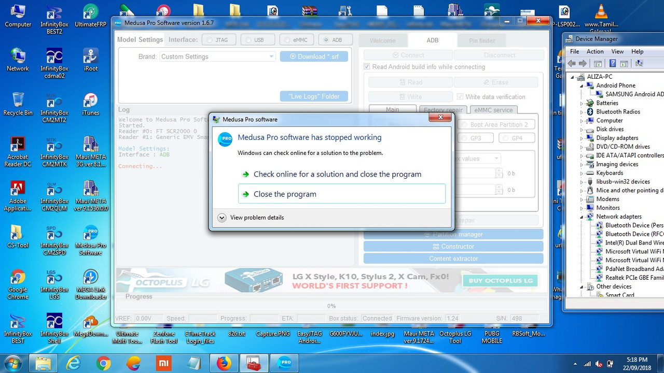Screen dimensions: 664x373
Task: Click Content extractor button
Action: click(453, 259)
